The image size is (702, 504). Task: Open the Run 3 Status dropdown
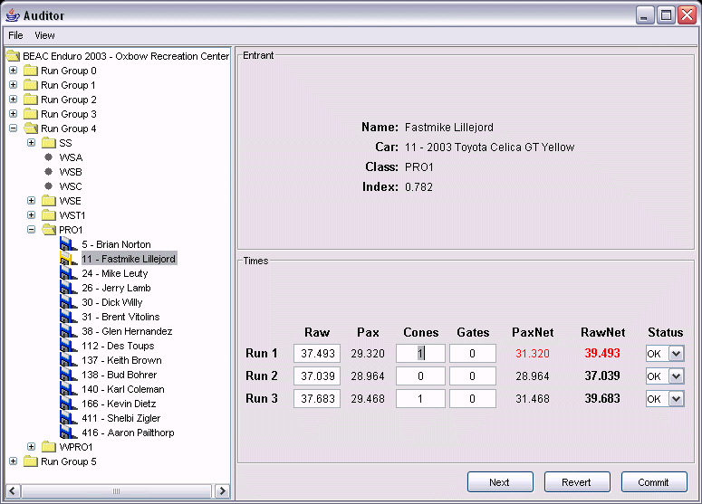(675, 398)
